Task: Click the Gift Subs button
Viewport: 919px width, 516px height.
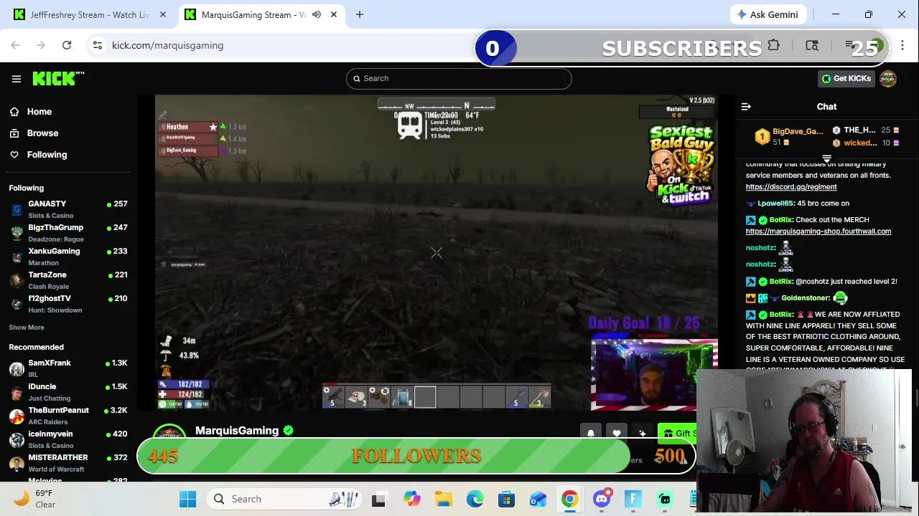Action: (678, 434)
